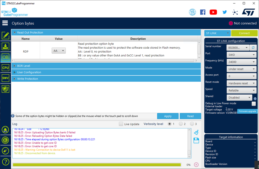Click the log vertical scrollbar thumb
Screen dimensions: 259x169
point(189,152)
